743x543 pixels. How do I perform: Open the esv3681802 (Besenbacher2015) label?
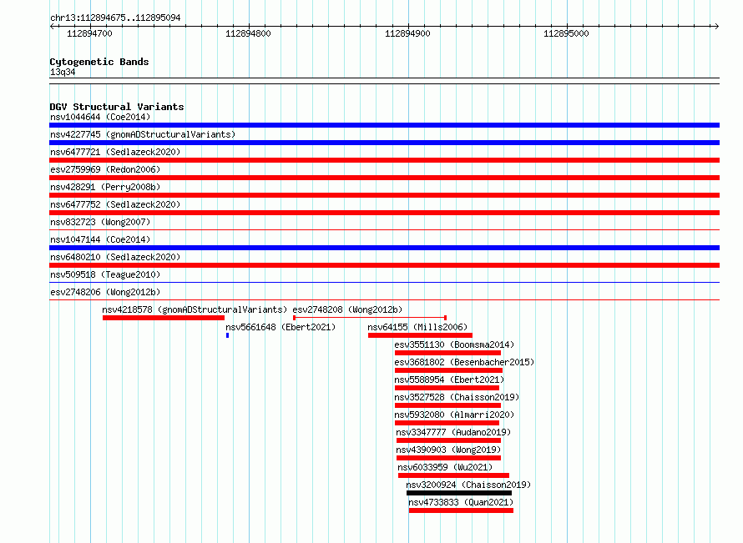pyautogui.click(x=464, y=362)
